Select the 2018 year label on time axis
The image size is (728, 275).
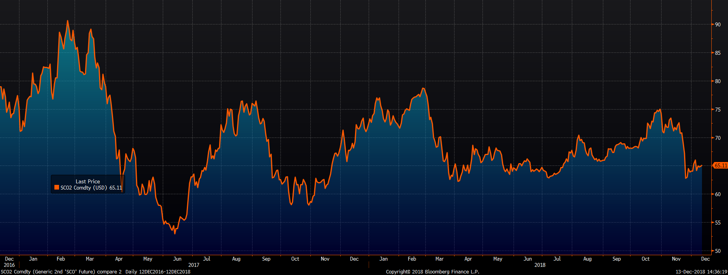[540, 265]
